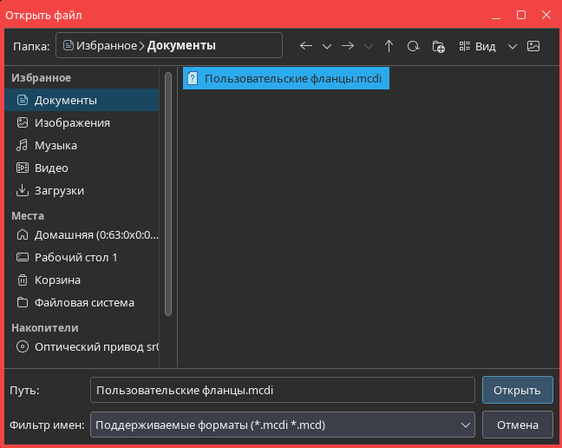This screenshot has height=448, width=562.
Task: Open back history dropdown arrow
Action: pyautogui.click(x=327, y=46)
